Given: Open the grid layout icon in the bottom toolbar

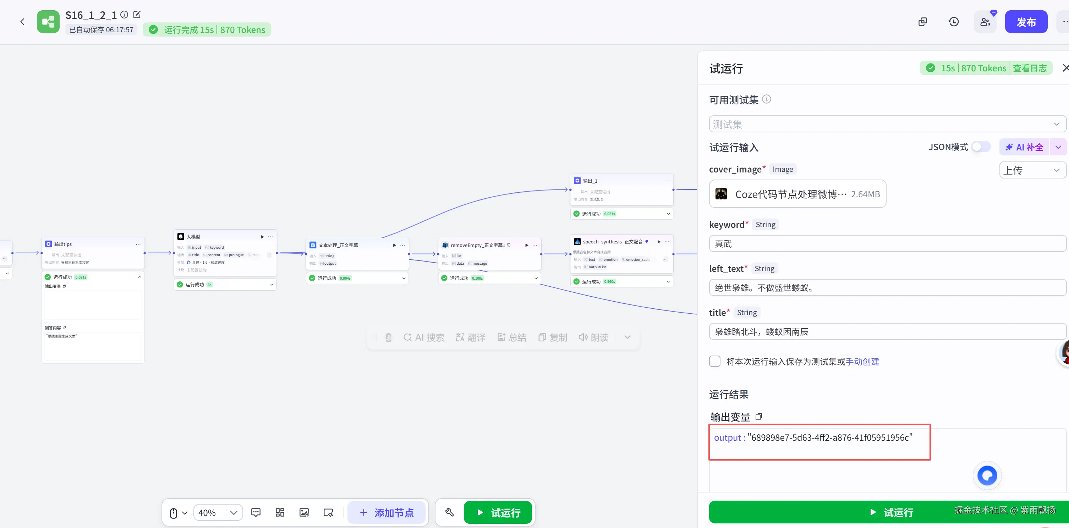Looking at the screenshot, I should (280, 513).
